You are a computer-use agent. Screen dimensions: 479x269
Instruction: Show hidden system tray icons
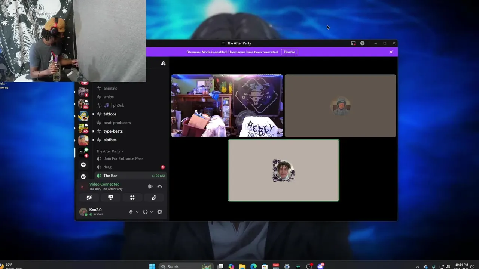(x=417, y=267)
